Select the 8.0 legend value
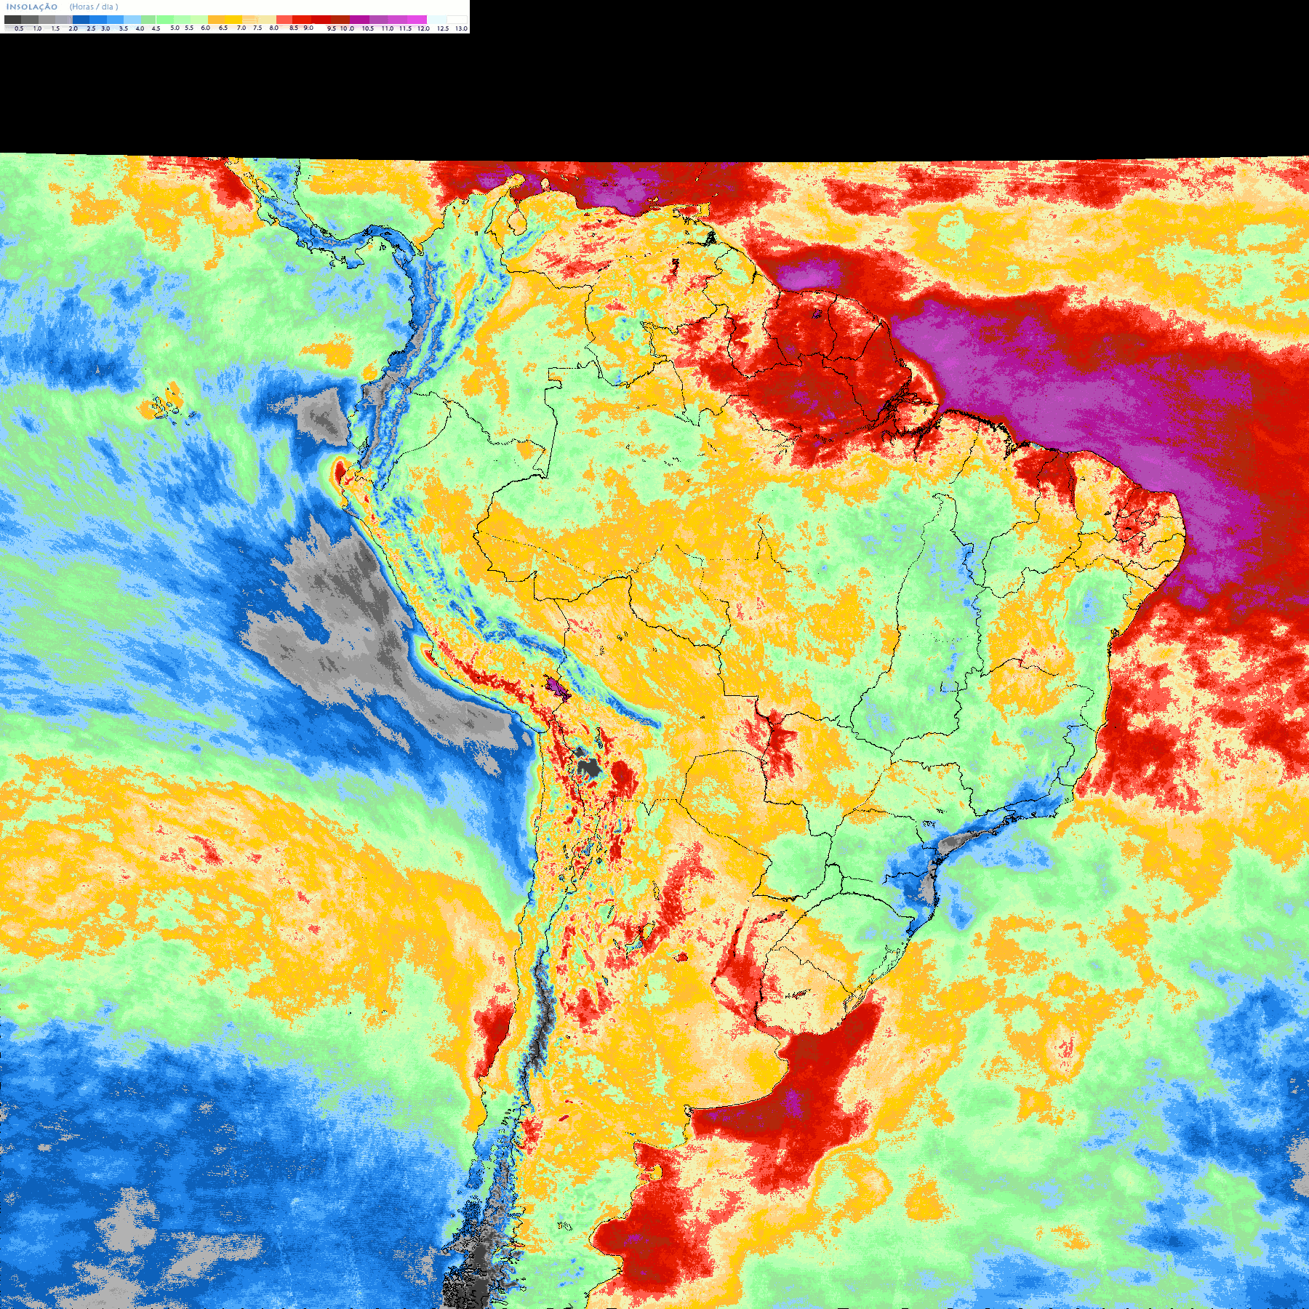 click(x=273, y=28)
